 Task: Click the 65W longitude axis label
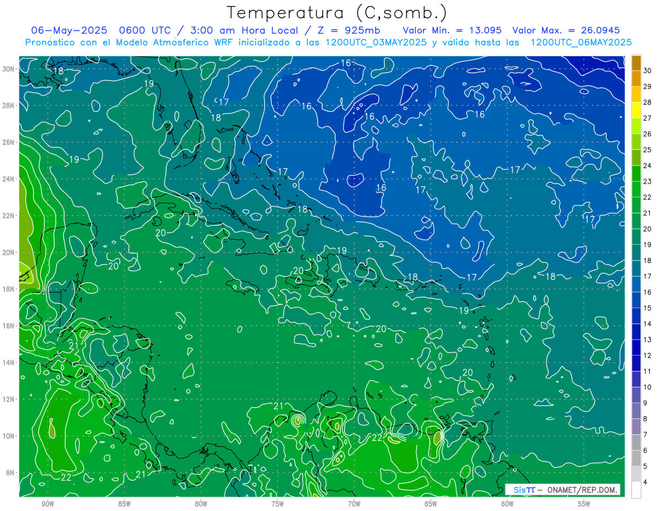coord(431,504)
